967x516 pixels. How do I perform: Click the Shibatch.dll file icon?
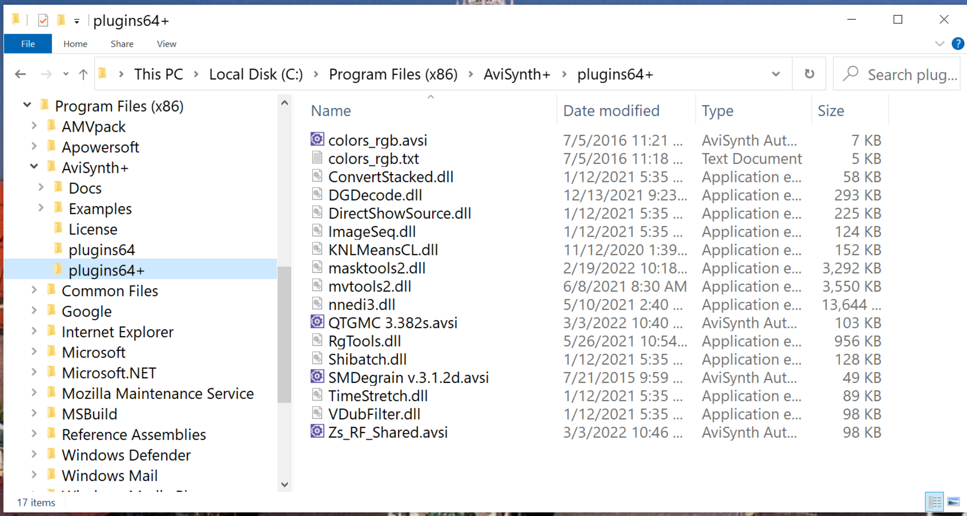[x=317, y=358]
